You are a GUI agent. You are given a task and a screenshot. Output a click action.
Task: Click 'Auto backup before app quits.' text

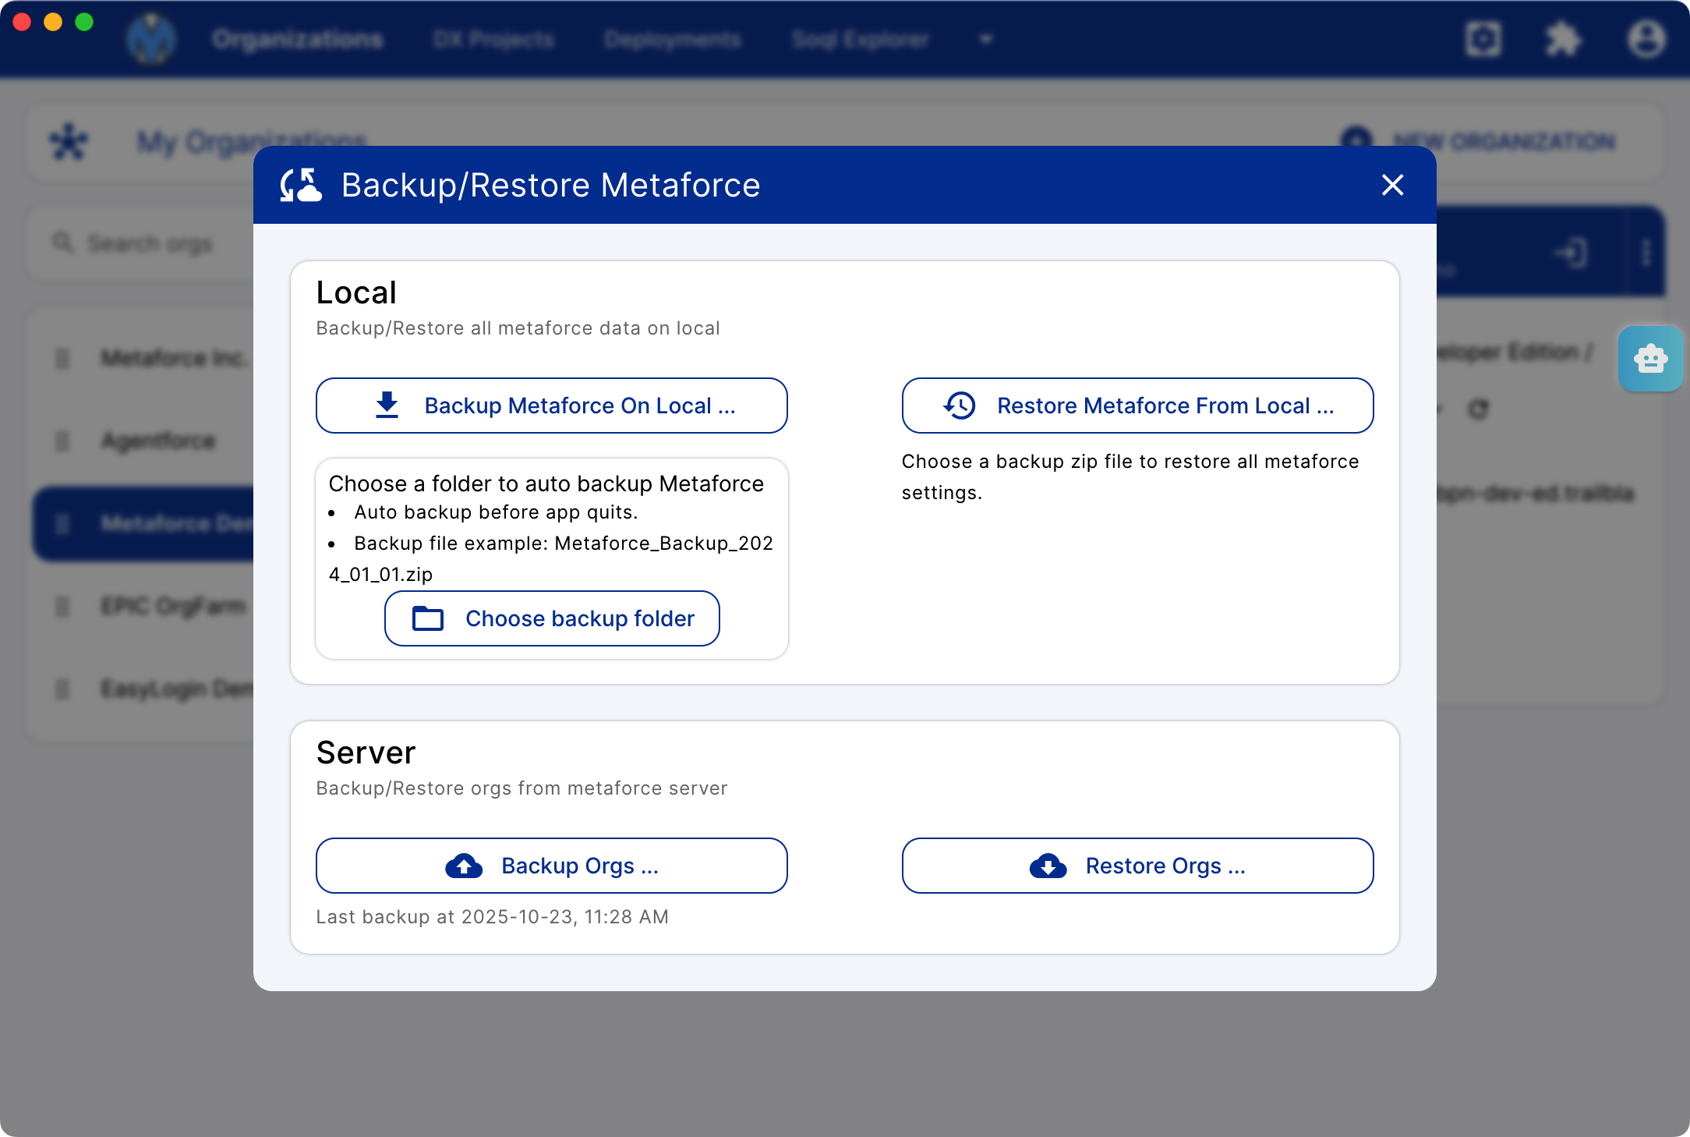pyautogui.click(x=496, y=512)
